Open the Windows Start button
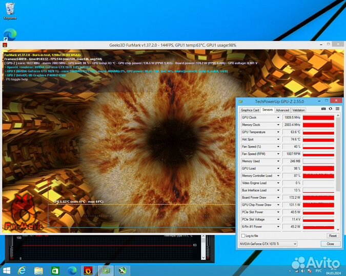This screenshot has height=276, width=346. [x=6, y=270]
